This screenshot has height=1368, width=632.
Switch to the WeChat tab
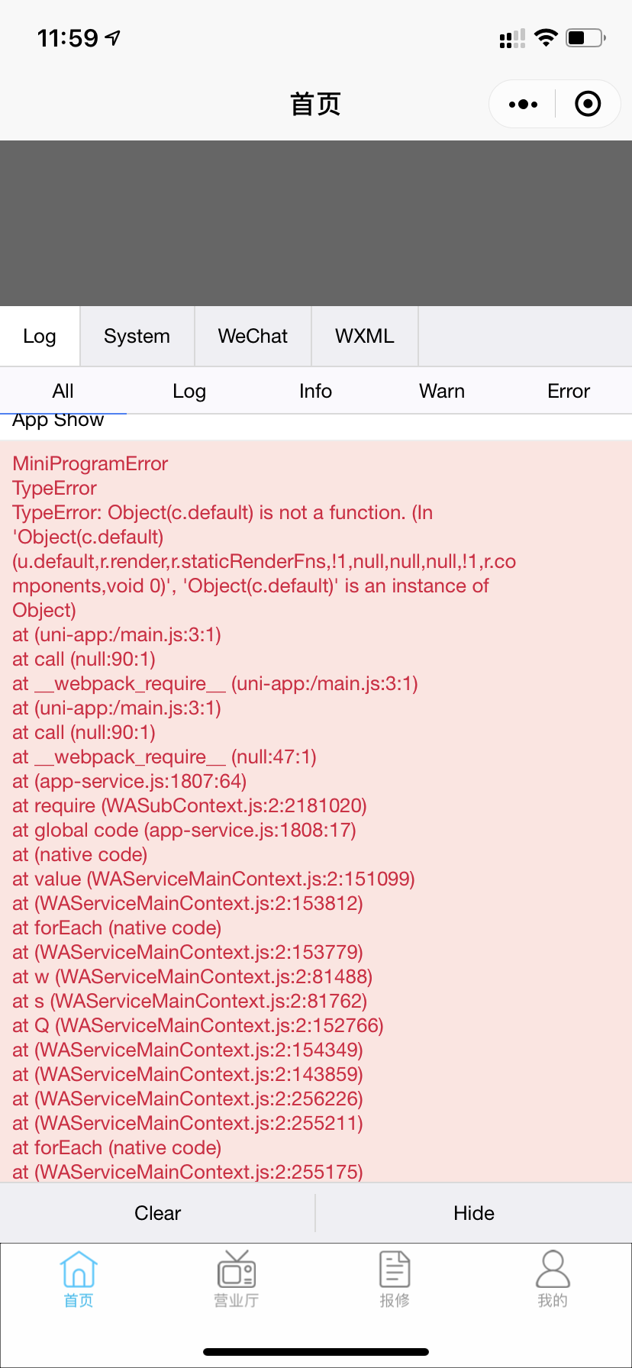[253, 336]
